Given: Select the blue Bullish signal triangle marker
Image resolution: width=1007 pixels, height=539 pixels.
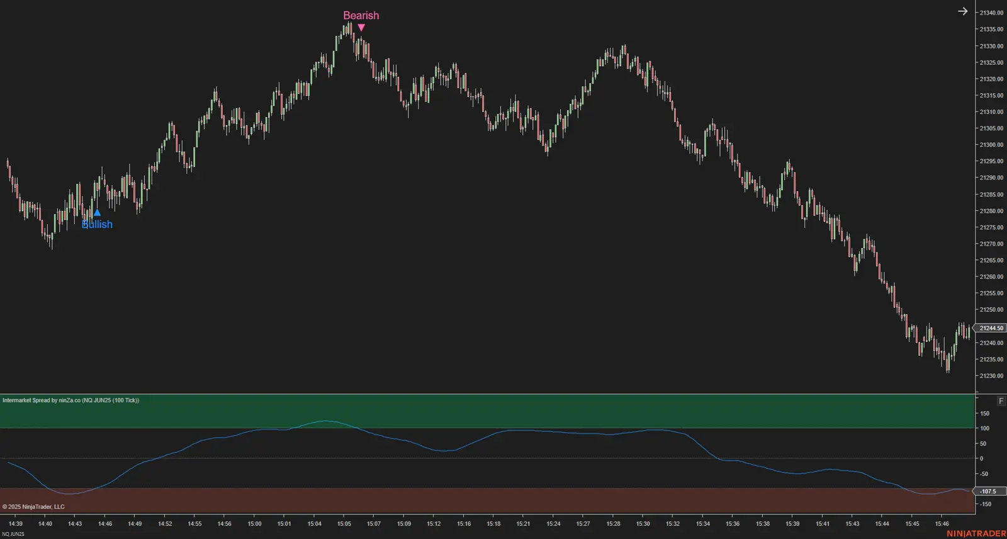Looking at the screenshot, I should pyautogui.click(x=97, y=213).
